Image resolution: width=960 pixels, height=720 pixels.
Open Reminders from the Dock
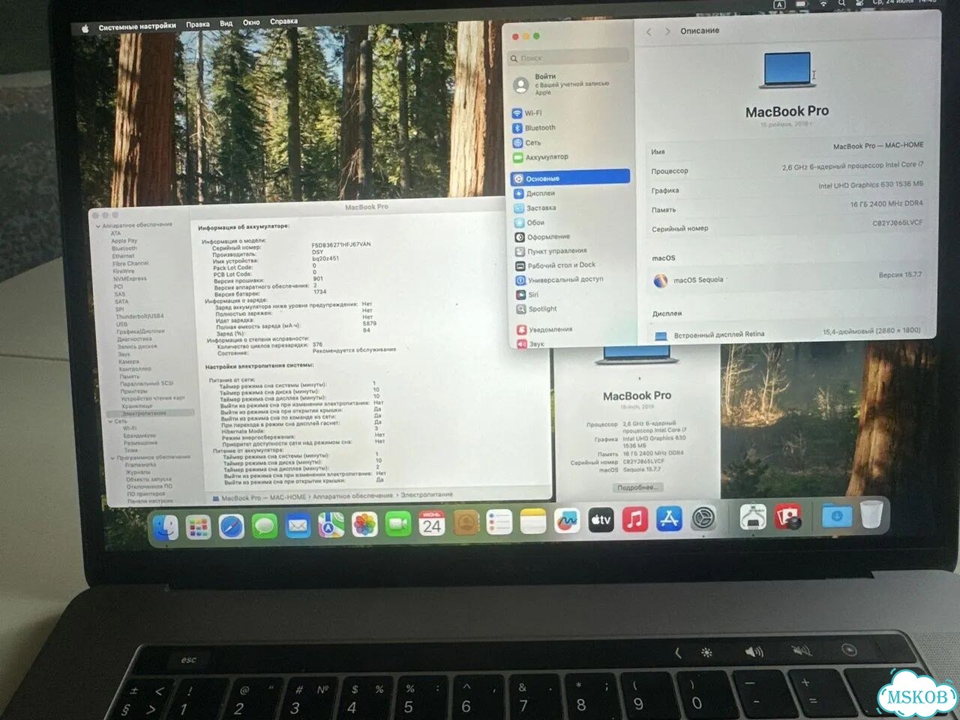pyautogui.click(x=499, y=522)
